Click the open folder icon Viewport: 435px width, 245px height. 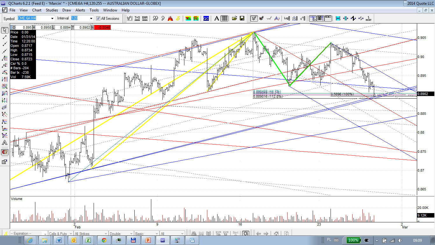[x=234, y=18]
